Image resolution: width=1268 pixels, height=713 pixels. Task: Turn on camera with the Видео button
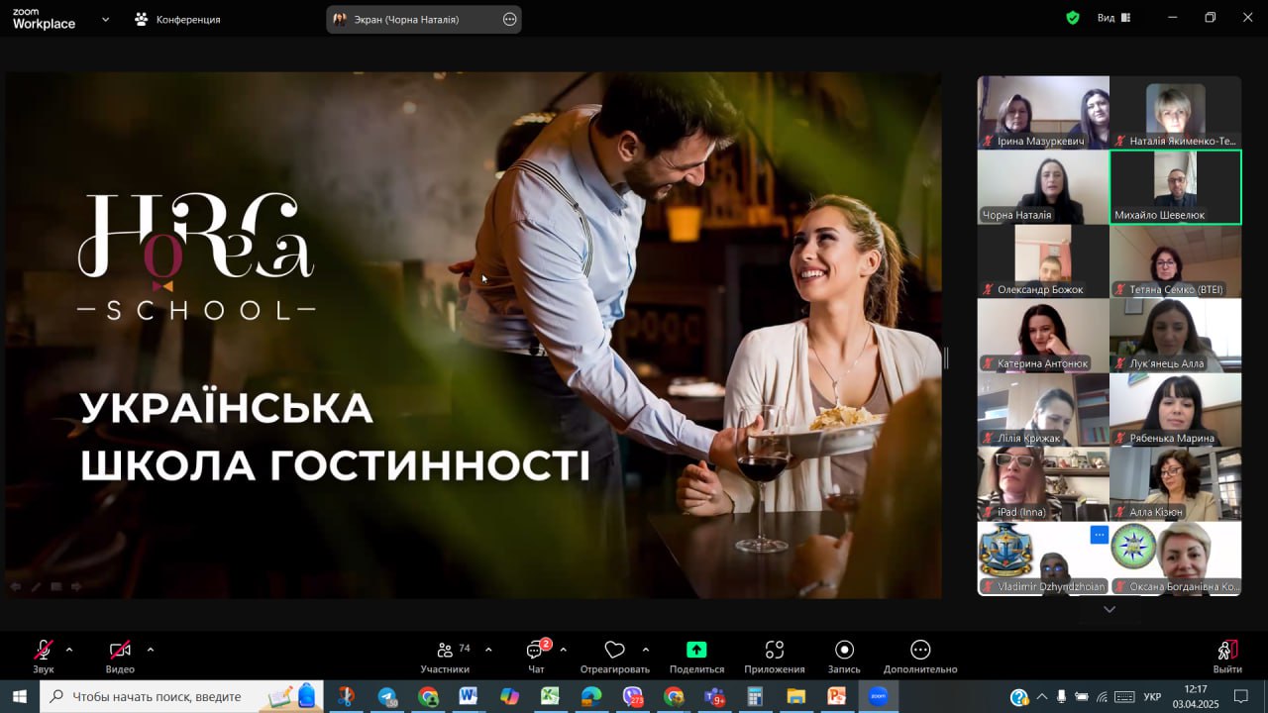click(x=120, y=651)
